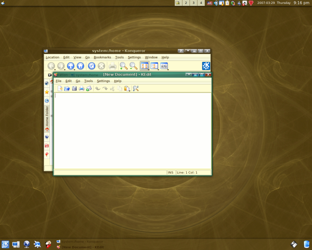Zoom in with Konqueror magnifier plus
The image size is (312, 250).
(x=124, y=66)
